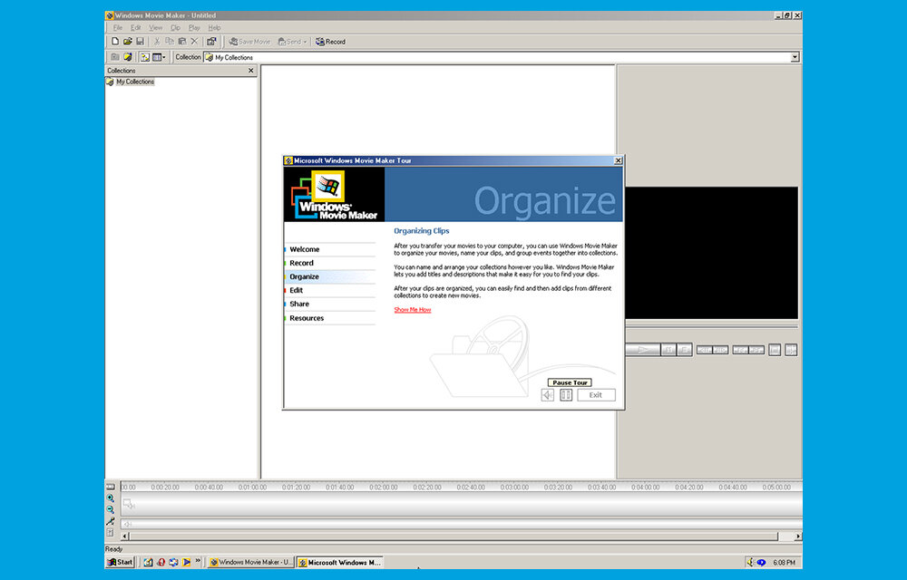Select My Collections in the tree
The height and width of the screenshot is (580, 907).
(x=135, y=82)
